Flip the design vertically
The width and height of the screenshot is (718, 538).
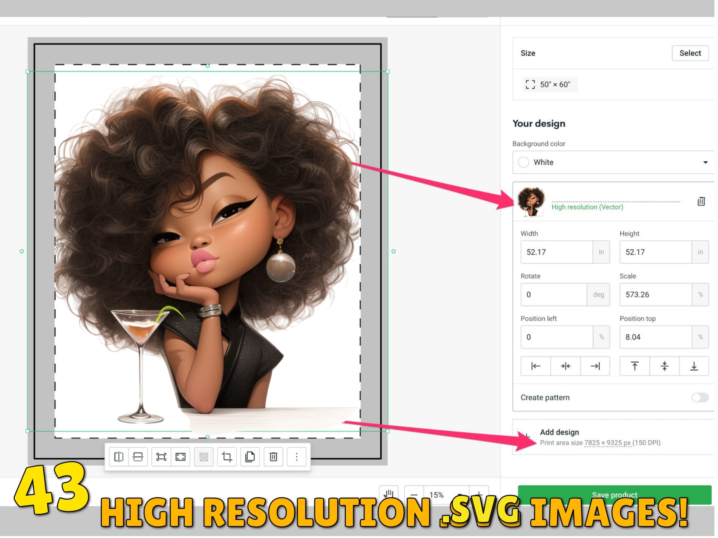138,457
